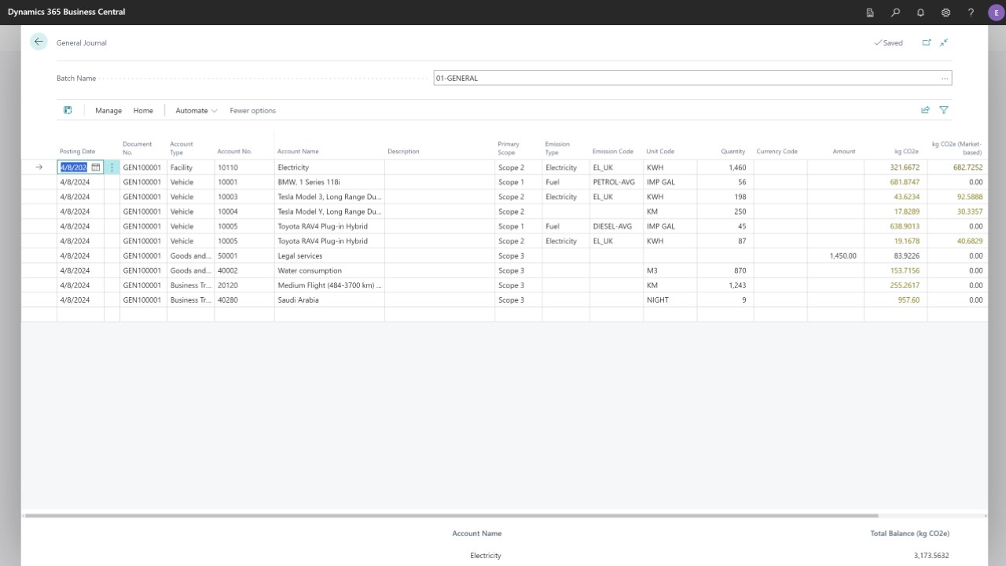Select the Quantity column header
The width and height of the screenshot is (1006, 566).
point(733,152)
